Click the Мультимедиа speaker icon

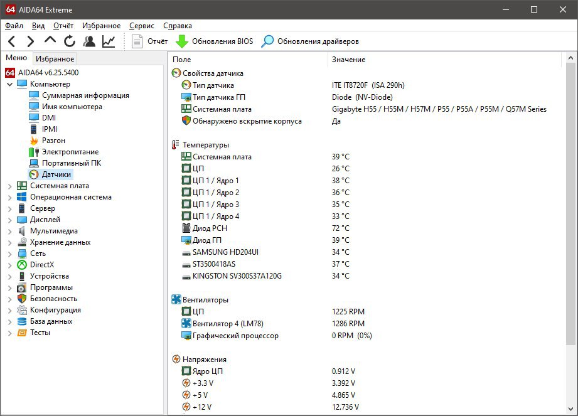click(22, 231)
